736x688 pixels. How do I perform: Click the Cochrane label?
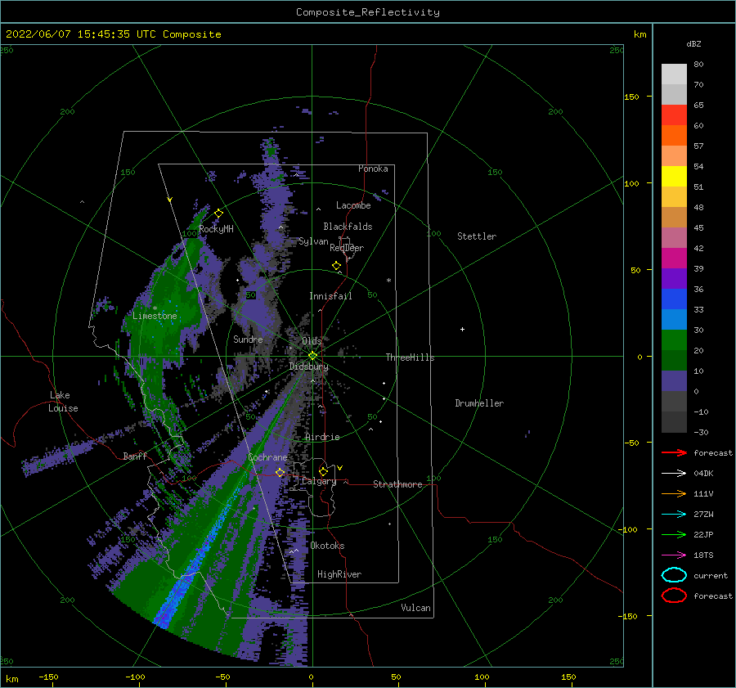pyautogui.click(x=267, y=457)
